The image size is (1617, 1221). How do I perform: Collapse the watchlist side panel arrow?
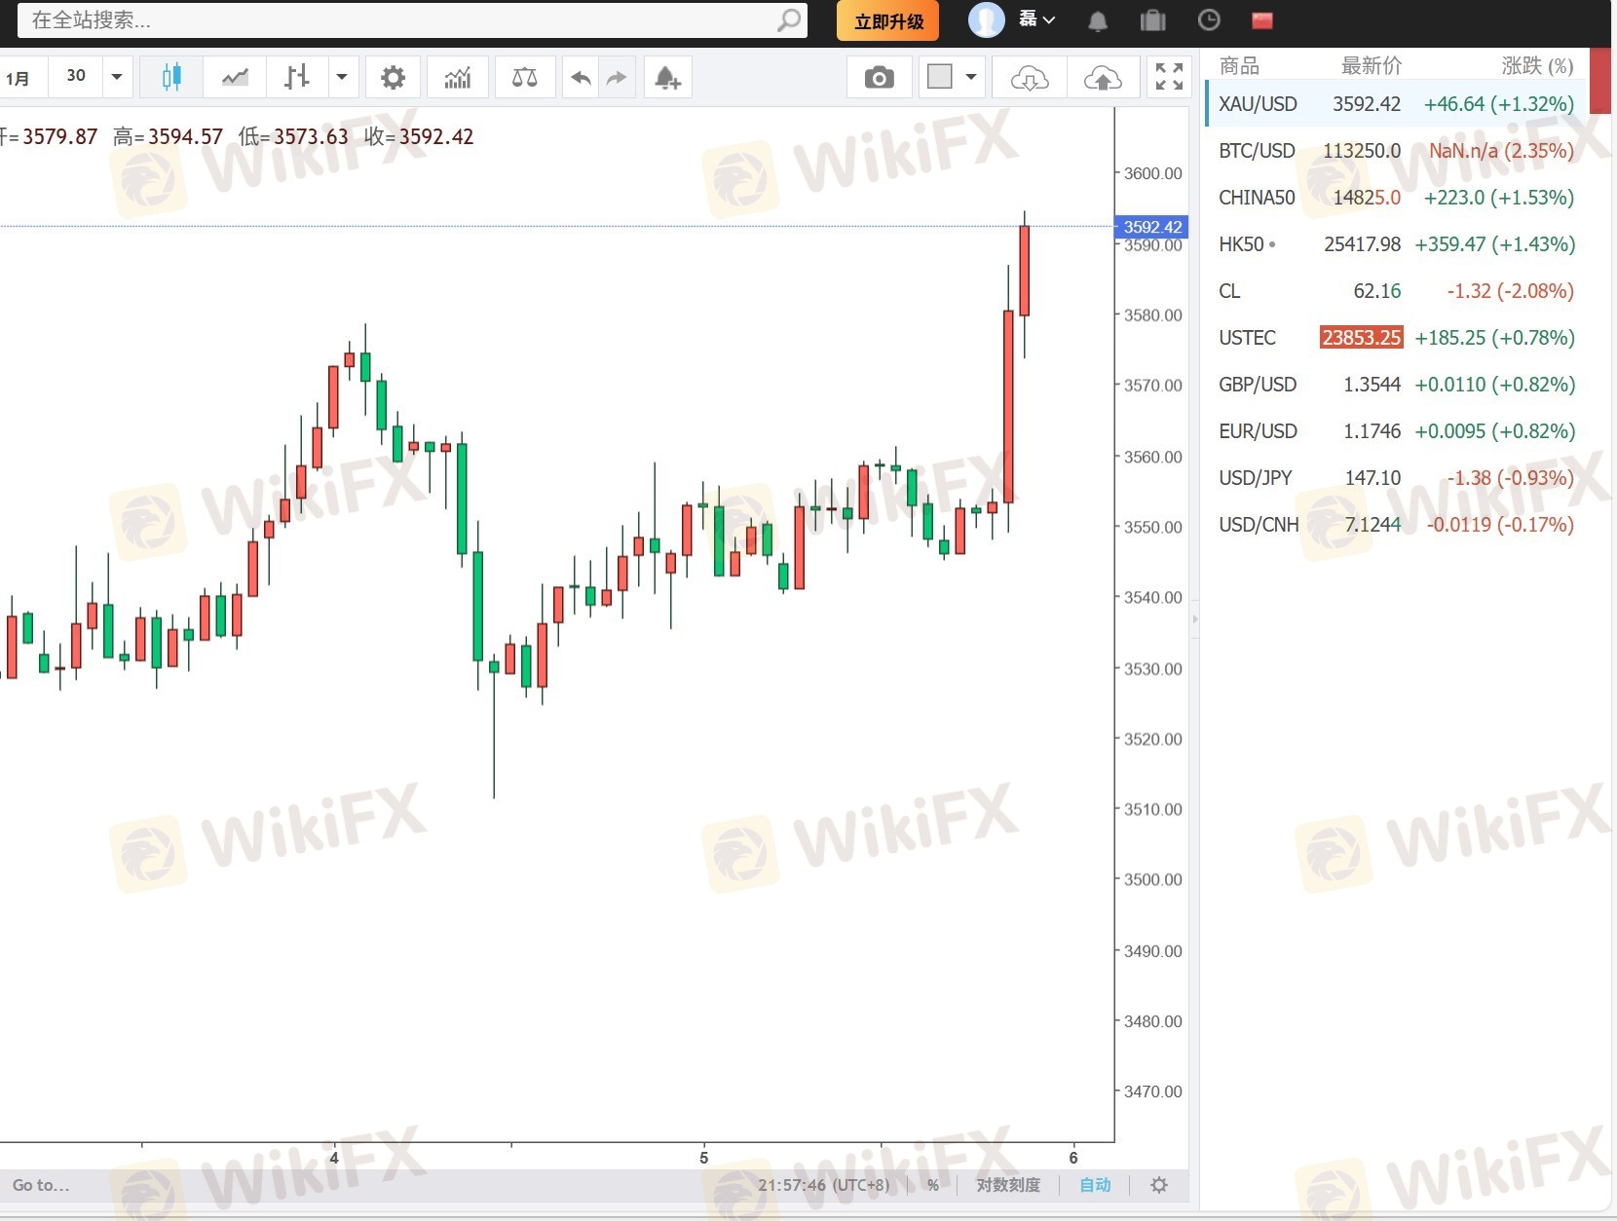[x=1195, y=619]
